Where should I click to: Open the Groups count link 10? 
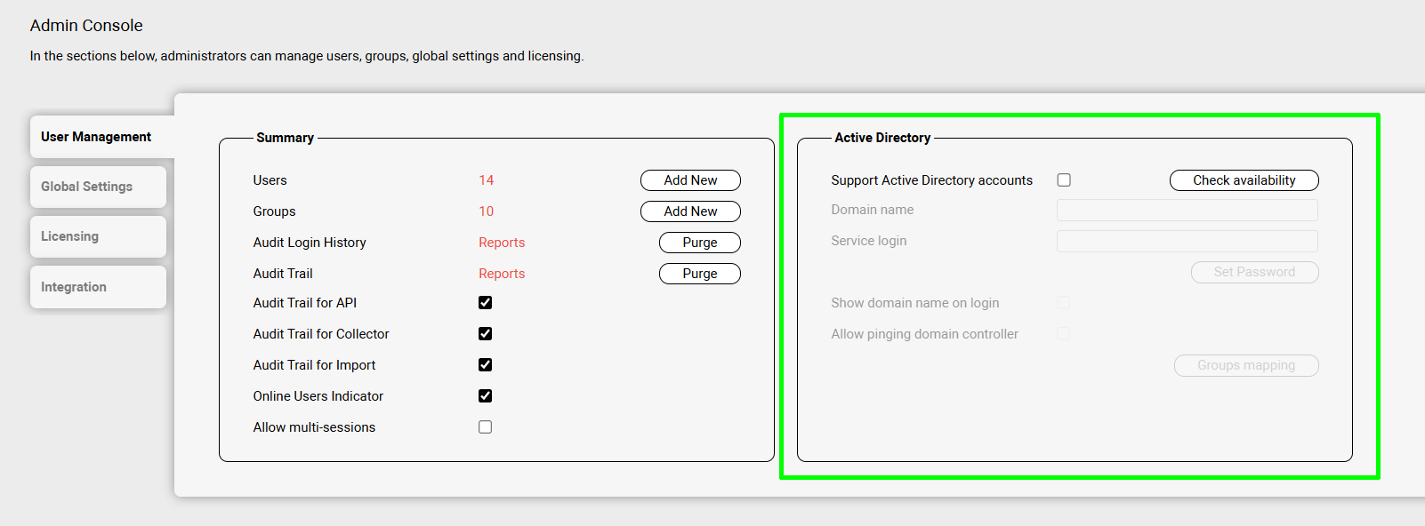point(486,211)
